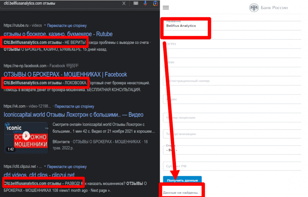308x197 pixels.
Task: Click 'Перекласти цю сторінку' next to cfd.clipzui.net
Action: pos(67,167)
